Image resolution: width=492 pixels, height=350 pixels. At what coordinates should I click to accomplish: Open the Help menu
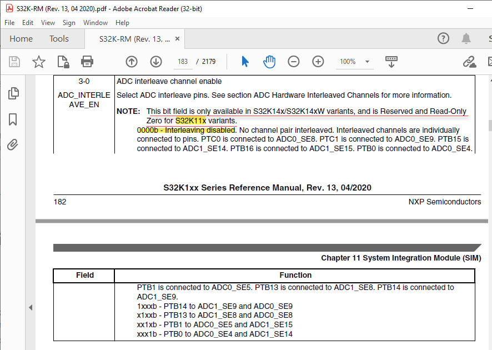point(122,23)
